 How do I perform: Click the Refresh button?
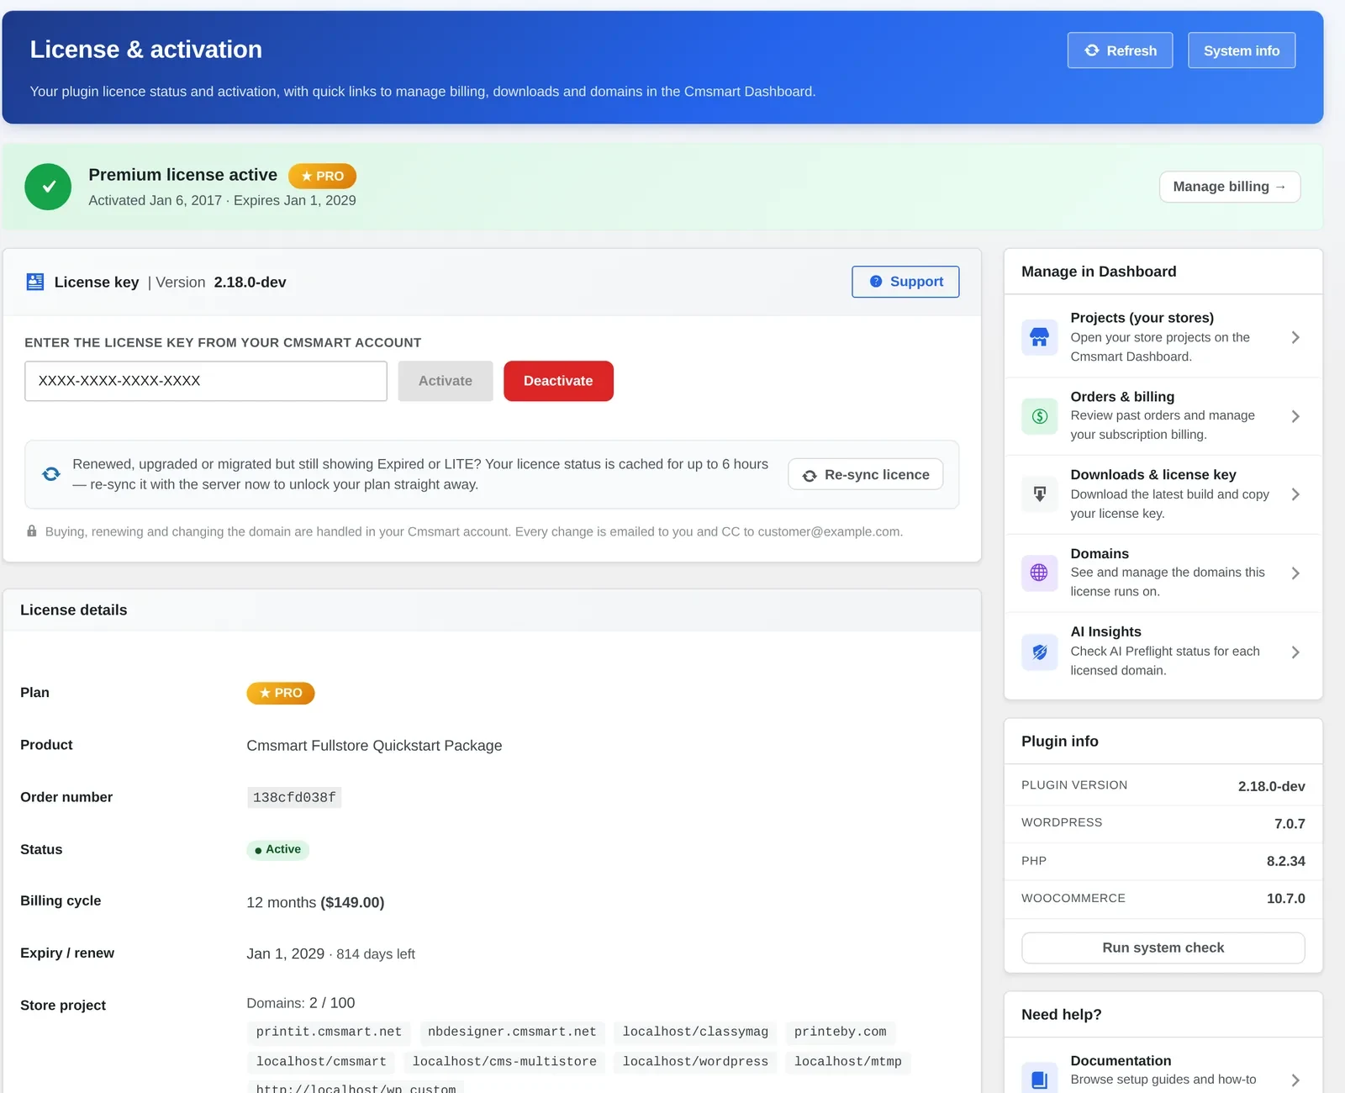[x=1120, y=50]
